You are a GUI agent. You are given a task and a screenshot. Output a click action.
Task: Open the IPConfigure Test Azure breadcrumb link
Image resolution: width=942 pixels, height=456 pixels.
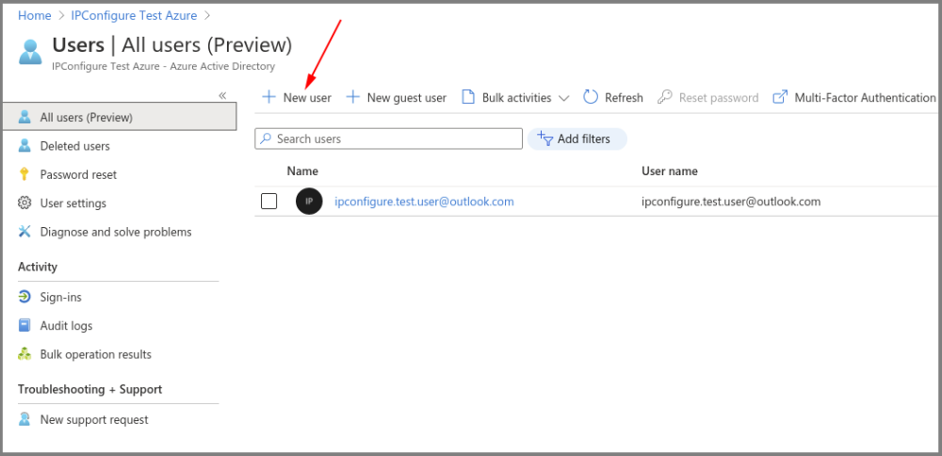point(134,16)
